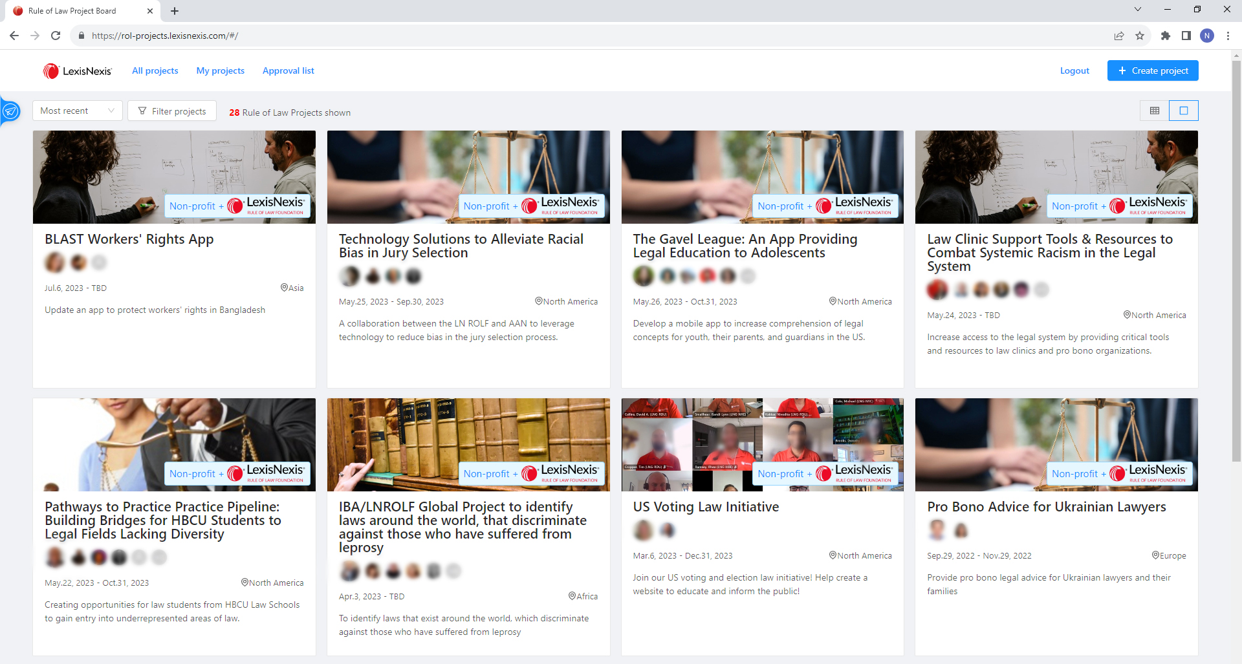
Task: Go back with browser back arrow
Action: [14, 36]
